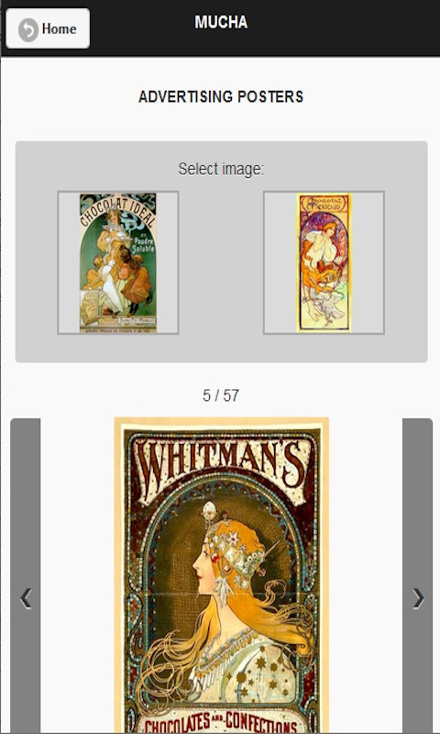Click the Home label text
The height and width of the screenshot is (734, 440).
[x=59, y=28]
